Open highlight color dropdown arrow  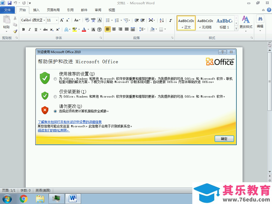click(x=79, y=29)
